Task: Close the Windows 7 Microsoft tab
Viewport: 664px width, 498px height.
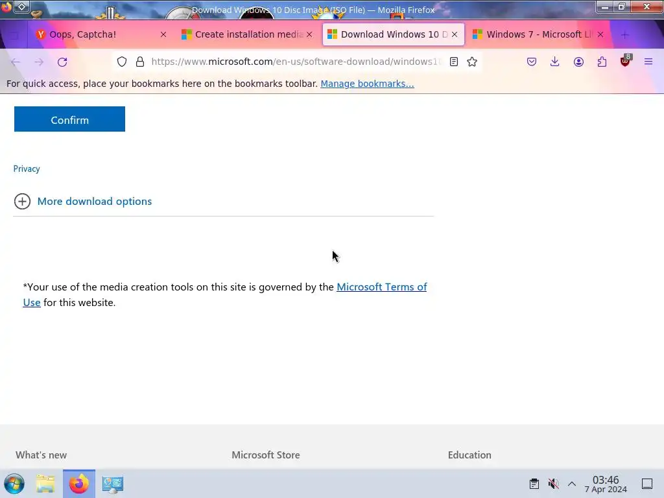Action: tap(600, 34)
